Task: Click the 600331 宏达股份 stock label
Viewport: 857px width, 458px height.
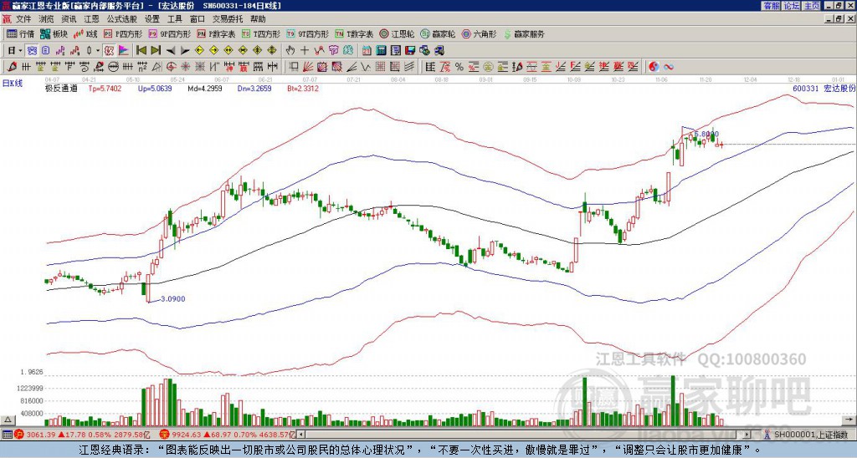Action: [x=824, y=89]
